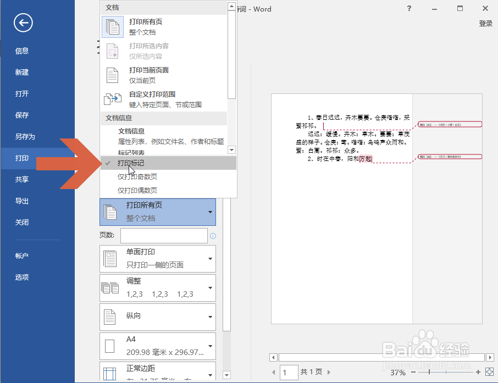Click the 纵向 orientation icon
This screenshot has width=498, height=383.
tap(110, 317)
